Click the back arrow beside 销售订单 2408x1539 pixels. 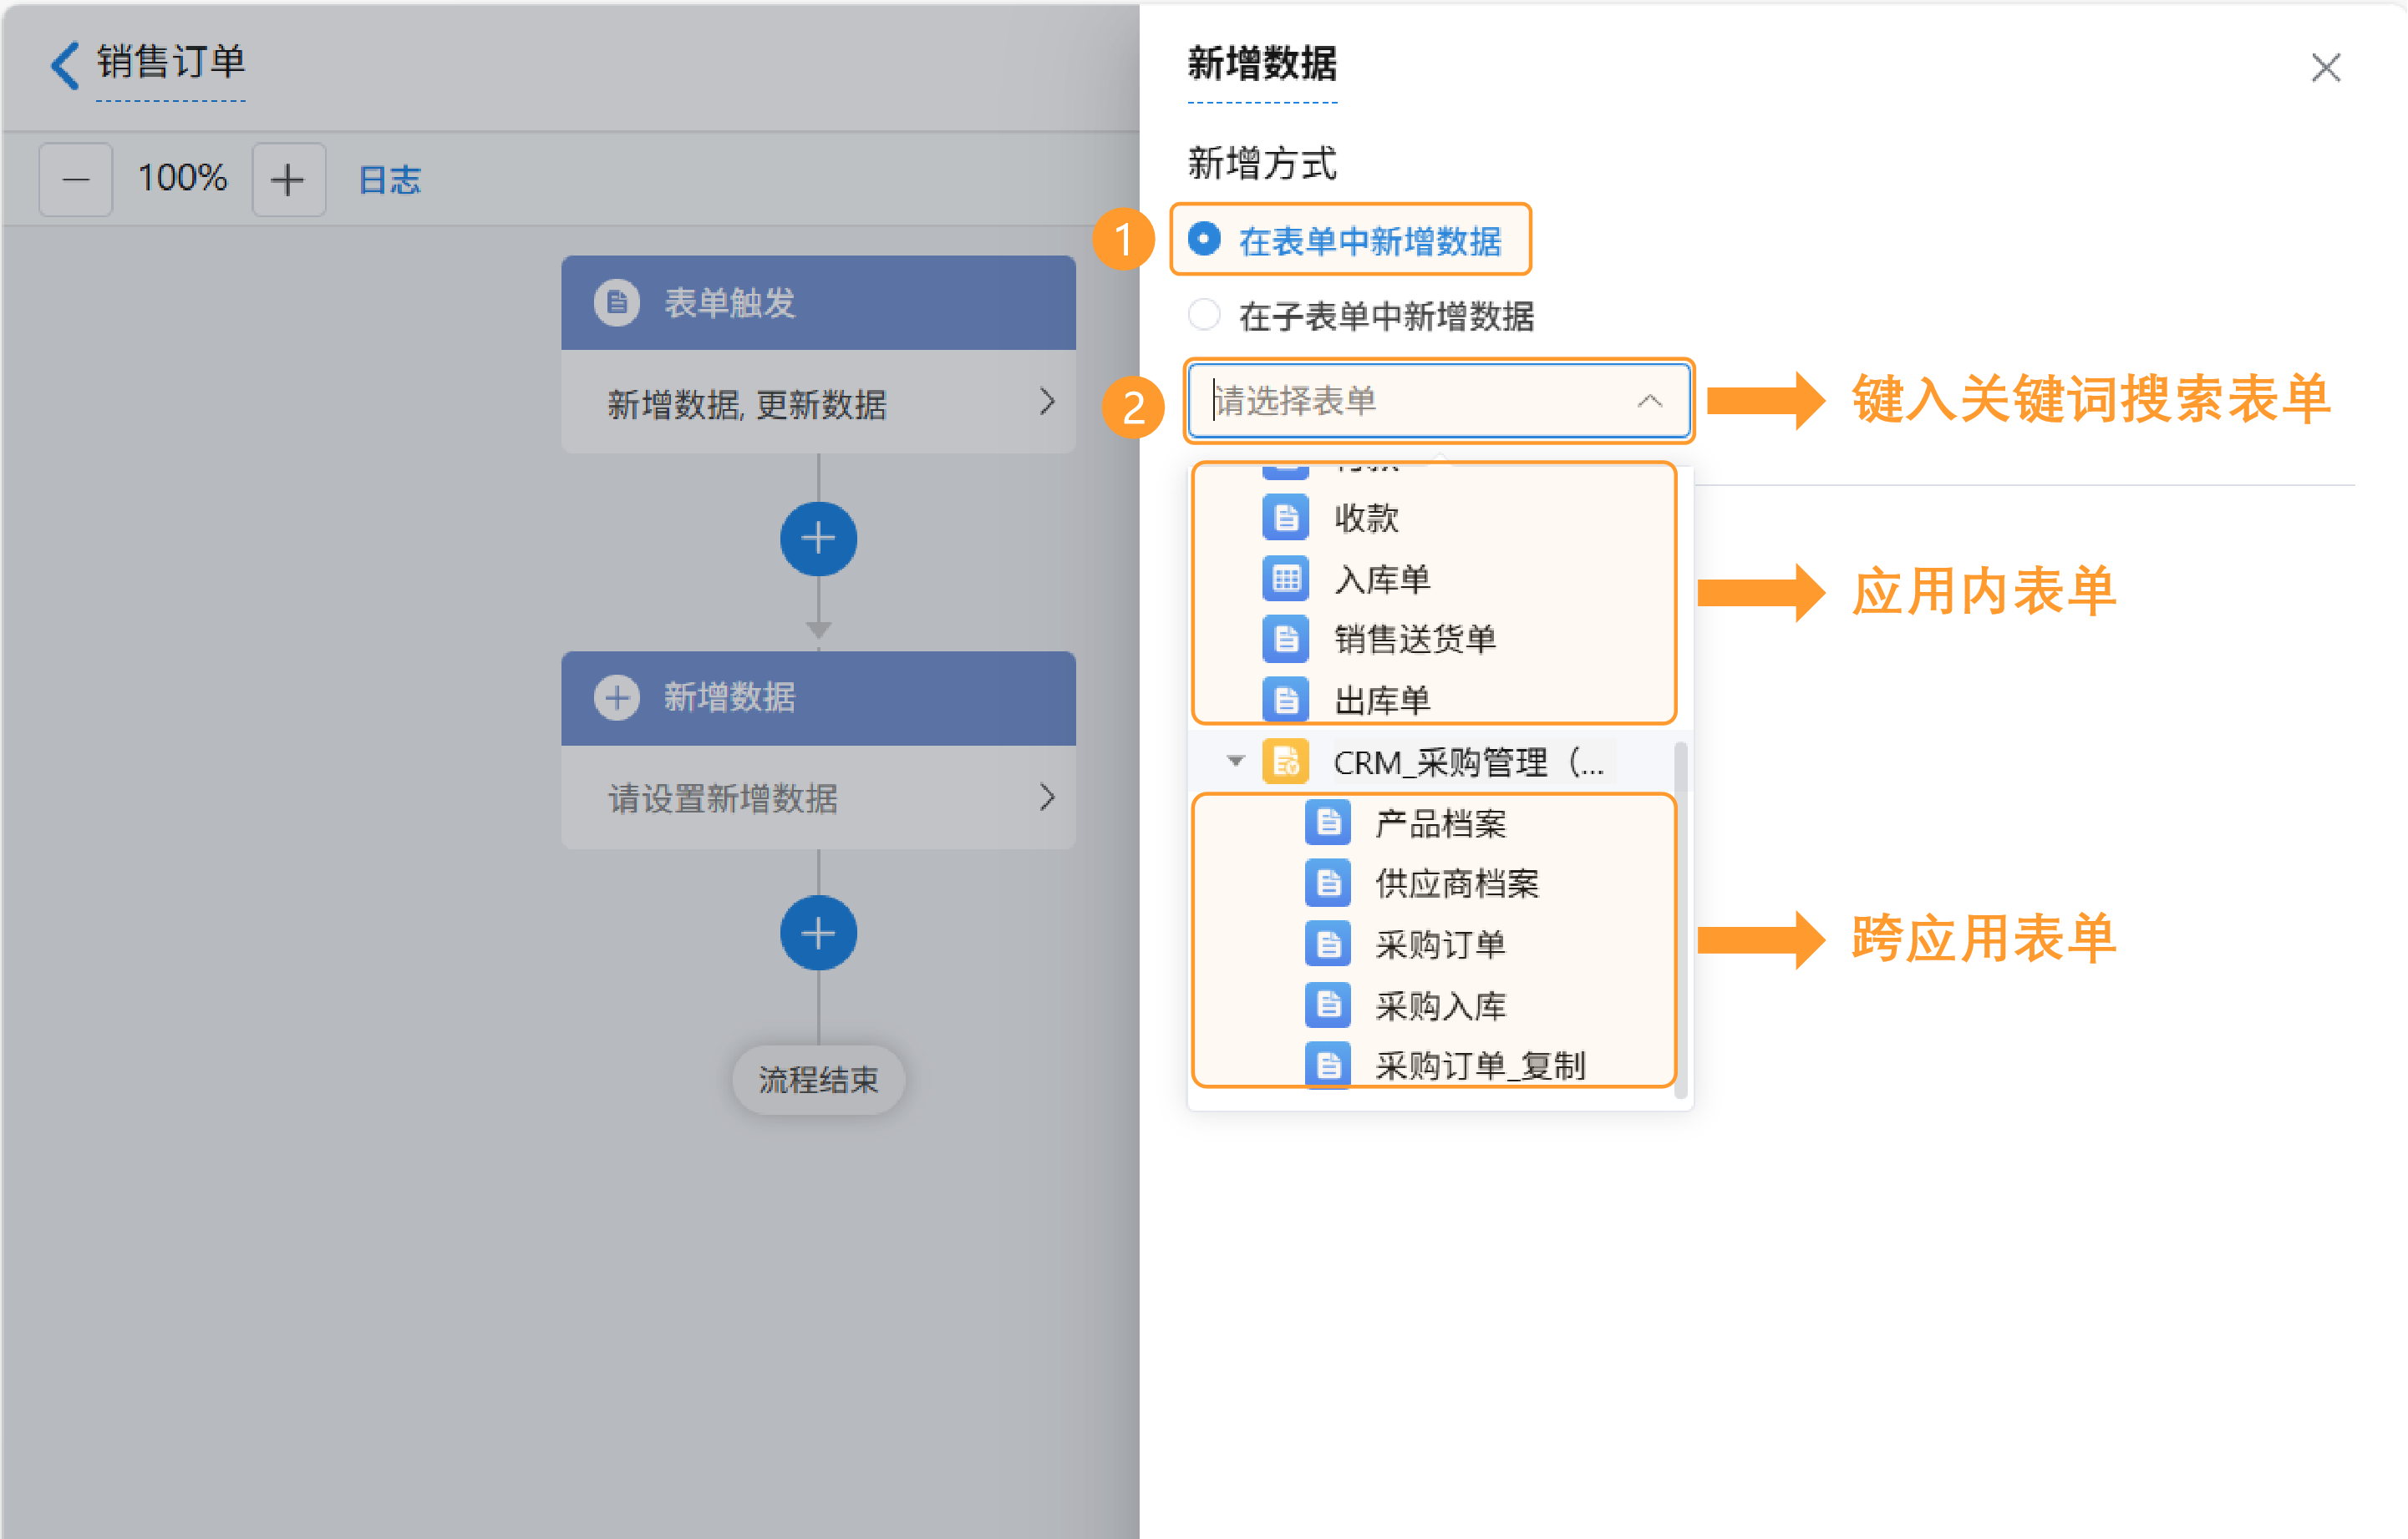(x=65, y=65)
